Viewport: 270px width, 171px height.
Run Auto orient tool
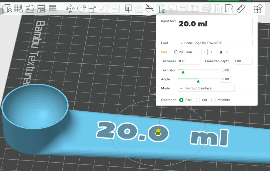[30, 9]
